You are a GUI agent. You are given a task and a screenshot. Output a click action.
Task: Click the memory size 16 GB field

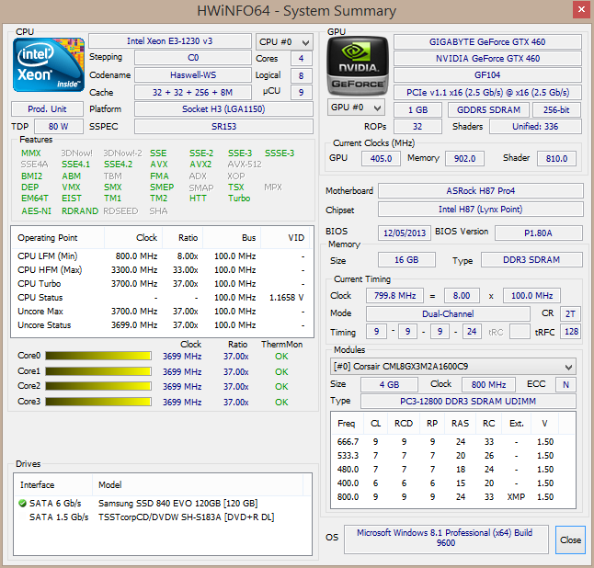tap(406, 260)
